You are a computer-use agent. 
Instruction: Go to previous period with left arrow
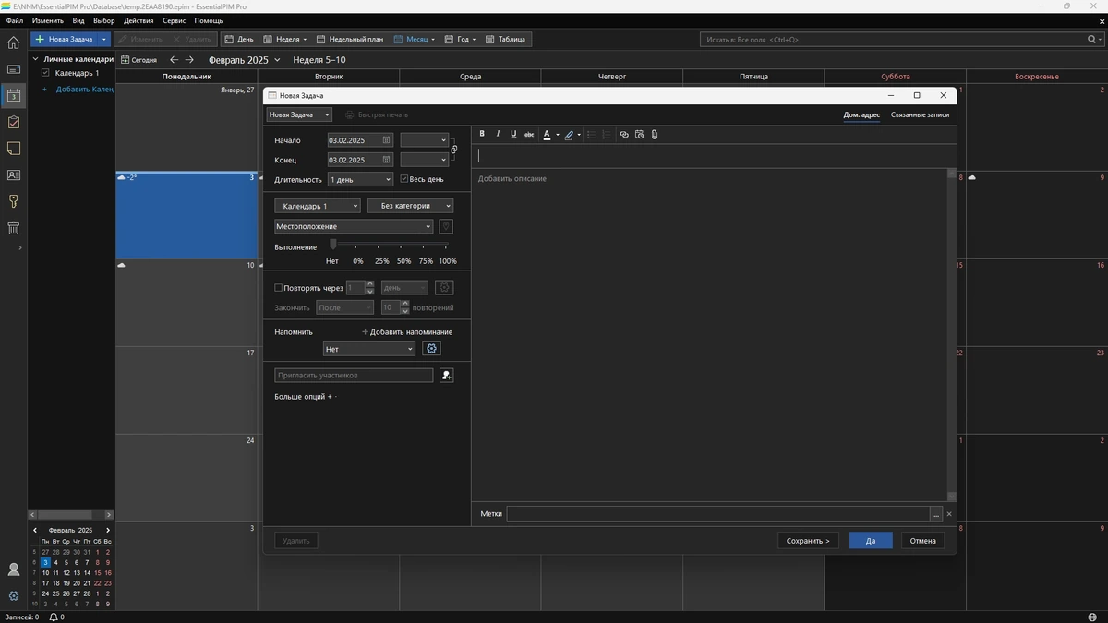coord(174,60)
